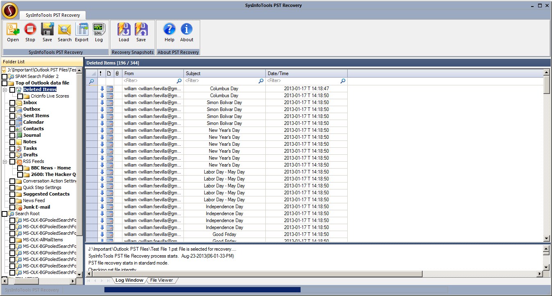Select the MS-OLK-AllMailItems folder

click(x=43, y=240)
